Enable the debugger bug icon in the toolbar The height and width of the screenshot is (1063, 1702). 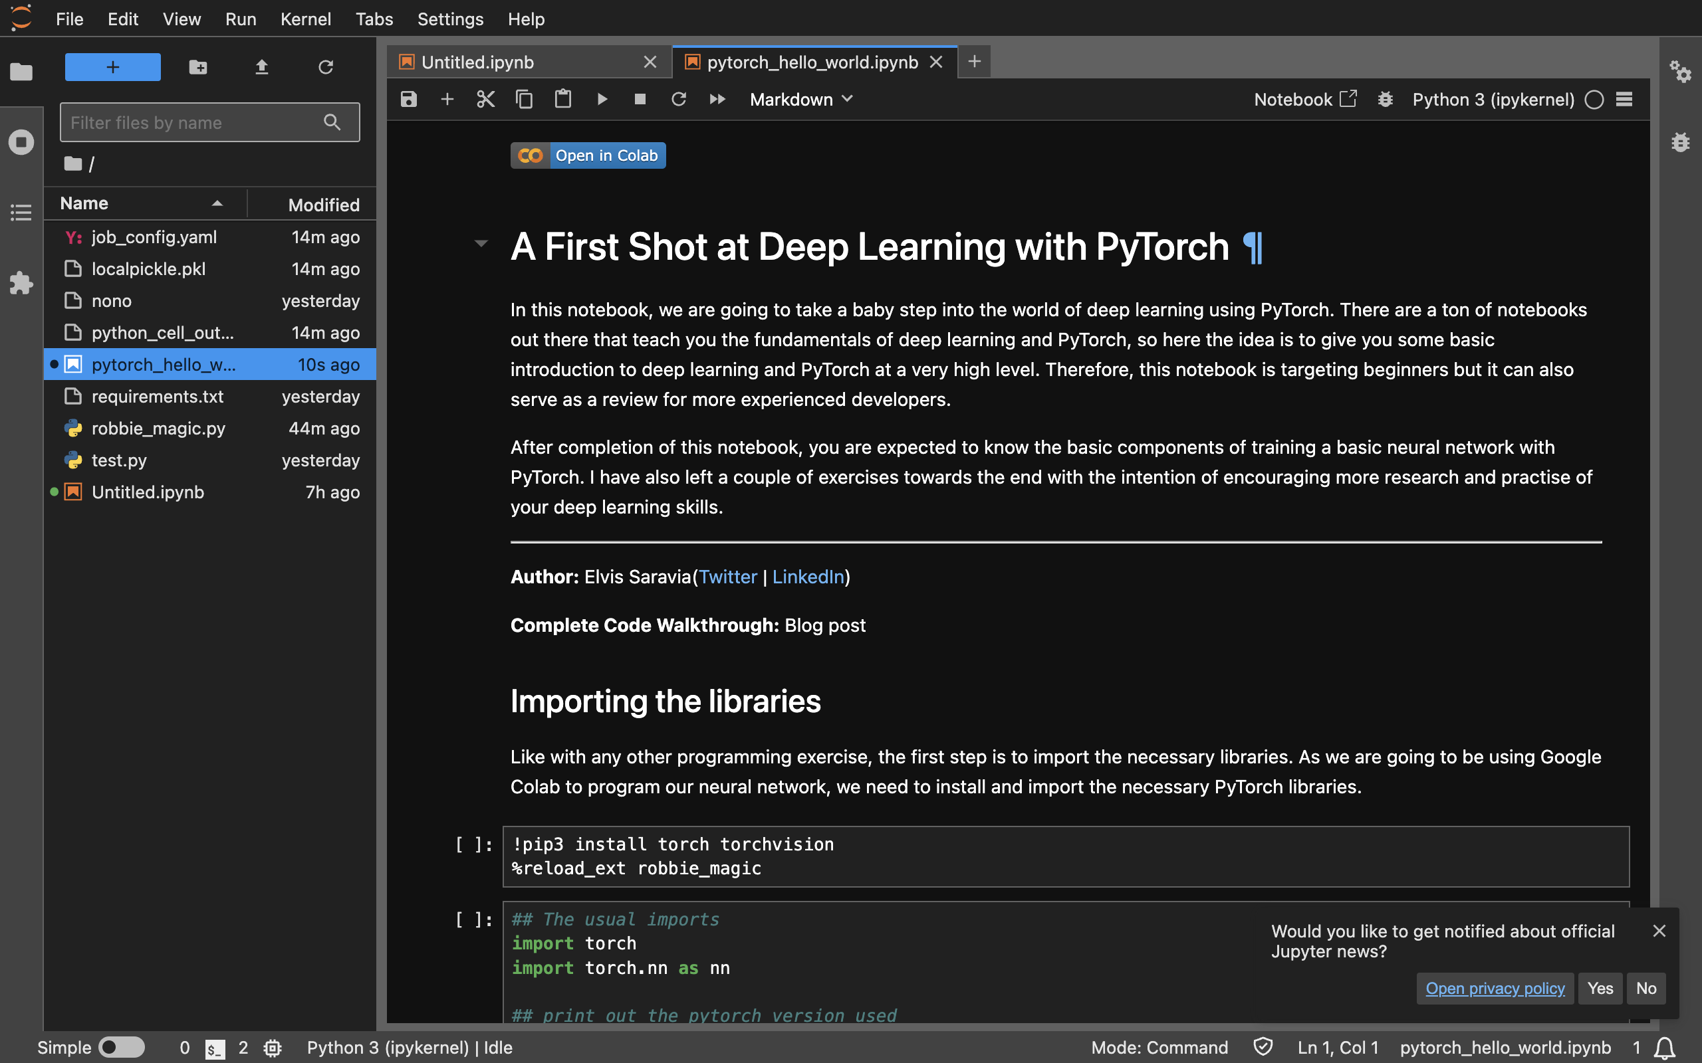pos(1385,99)
